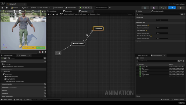Open My Blueprint settings gear

click(45, 58)
